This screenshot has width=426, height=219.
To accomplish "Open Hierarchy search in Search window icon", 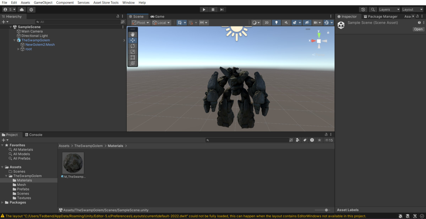I will coord(123,22).
